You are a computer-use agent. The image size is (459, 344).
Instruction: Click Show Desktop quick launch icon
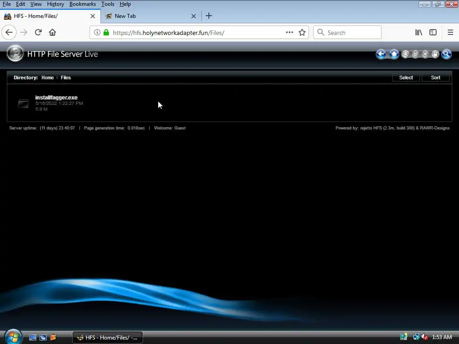(33, 337)
